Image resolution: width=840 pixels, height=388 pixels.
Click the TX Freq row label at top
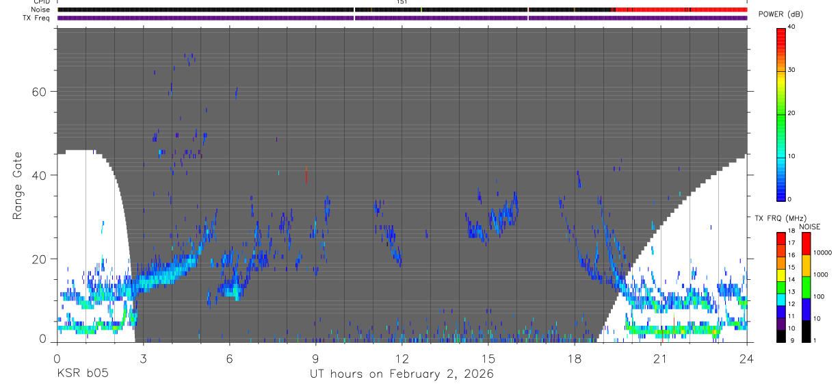click(x=37, y=18)
